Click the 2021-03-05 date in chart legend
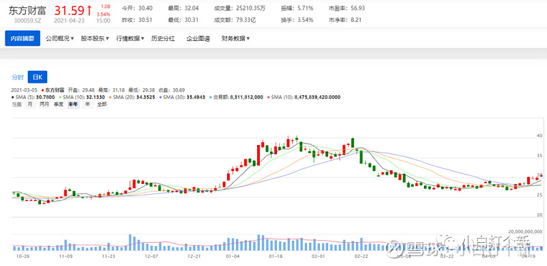 [x=24, y=90]
